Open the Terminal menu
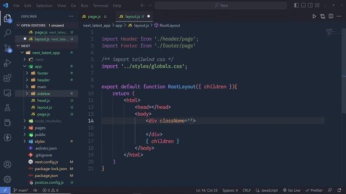346x194 pixels. point(101,5)
